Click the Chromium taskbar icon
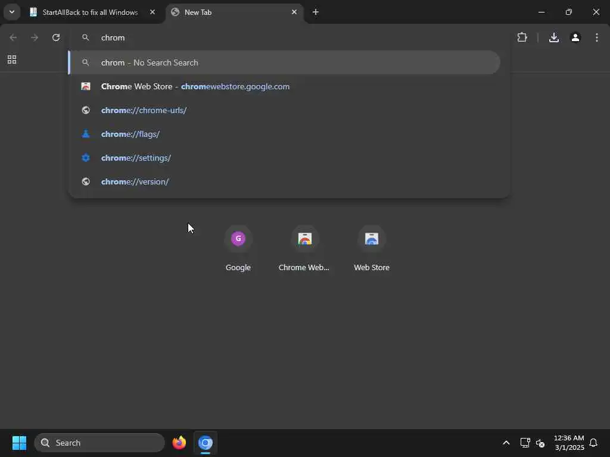 tap(206, 443)
